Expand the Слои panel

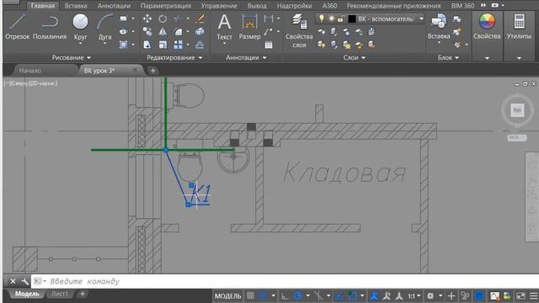(354, 58)
